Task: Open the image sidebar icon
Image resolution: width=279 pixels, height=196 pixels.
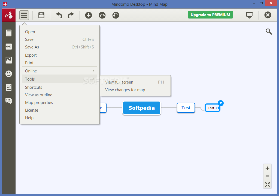Action: pyautogui.click(x=9, y=60)
